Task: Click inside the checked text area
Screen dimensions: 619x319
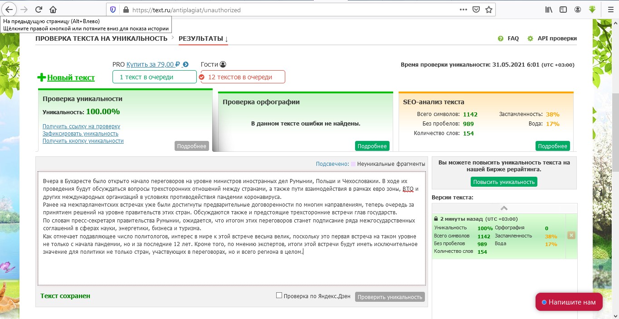Action: pyautogui.click(x=232, y=228)
